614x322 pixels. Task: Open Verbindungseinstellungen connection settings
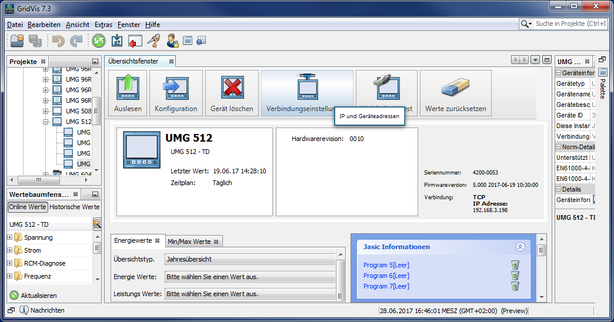point(307,93)
